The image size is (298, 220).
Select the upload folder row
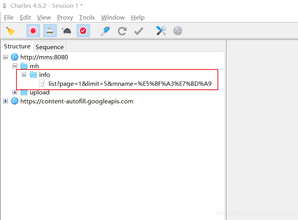coord(39,92)
